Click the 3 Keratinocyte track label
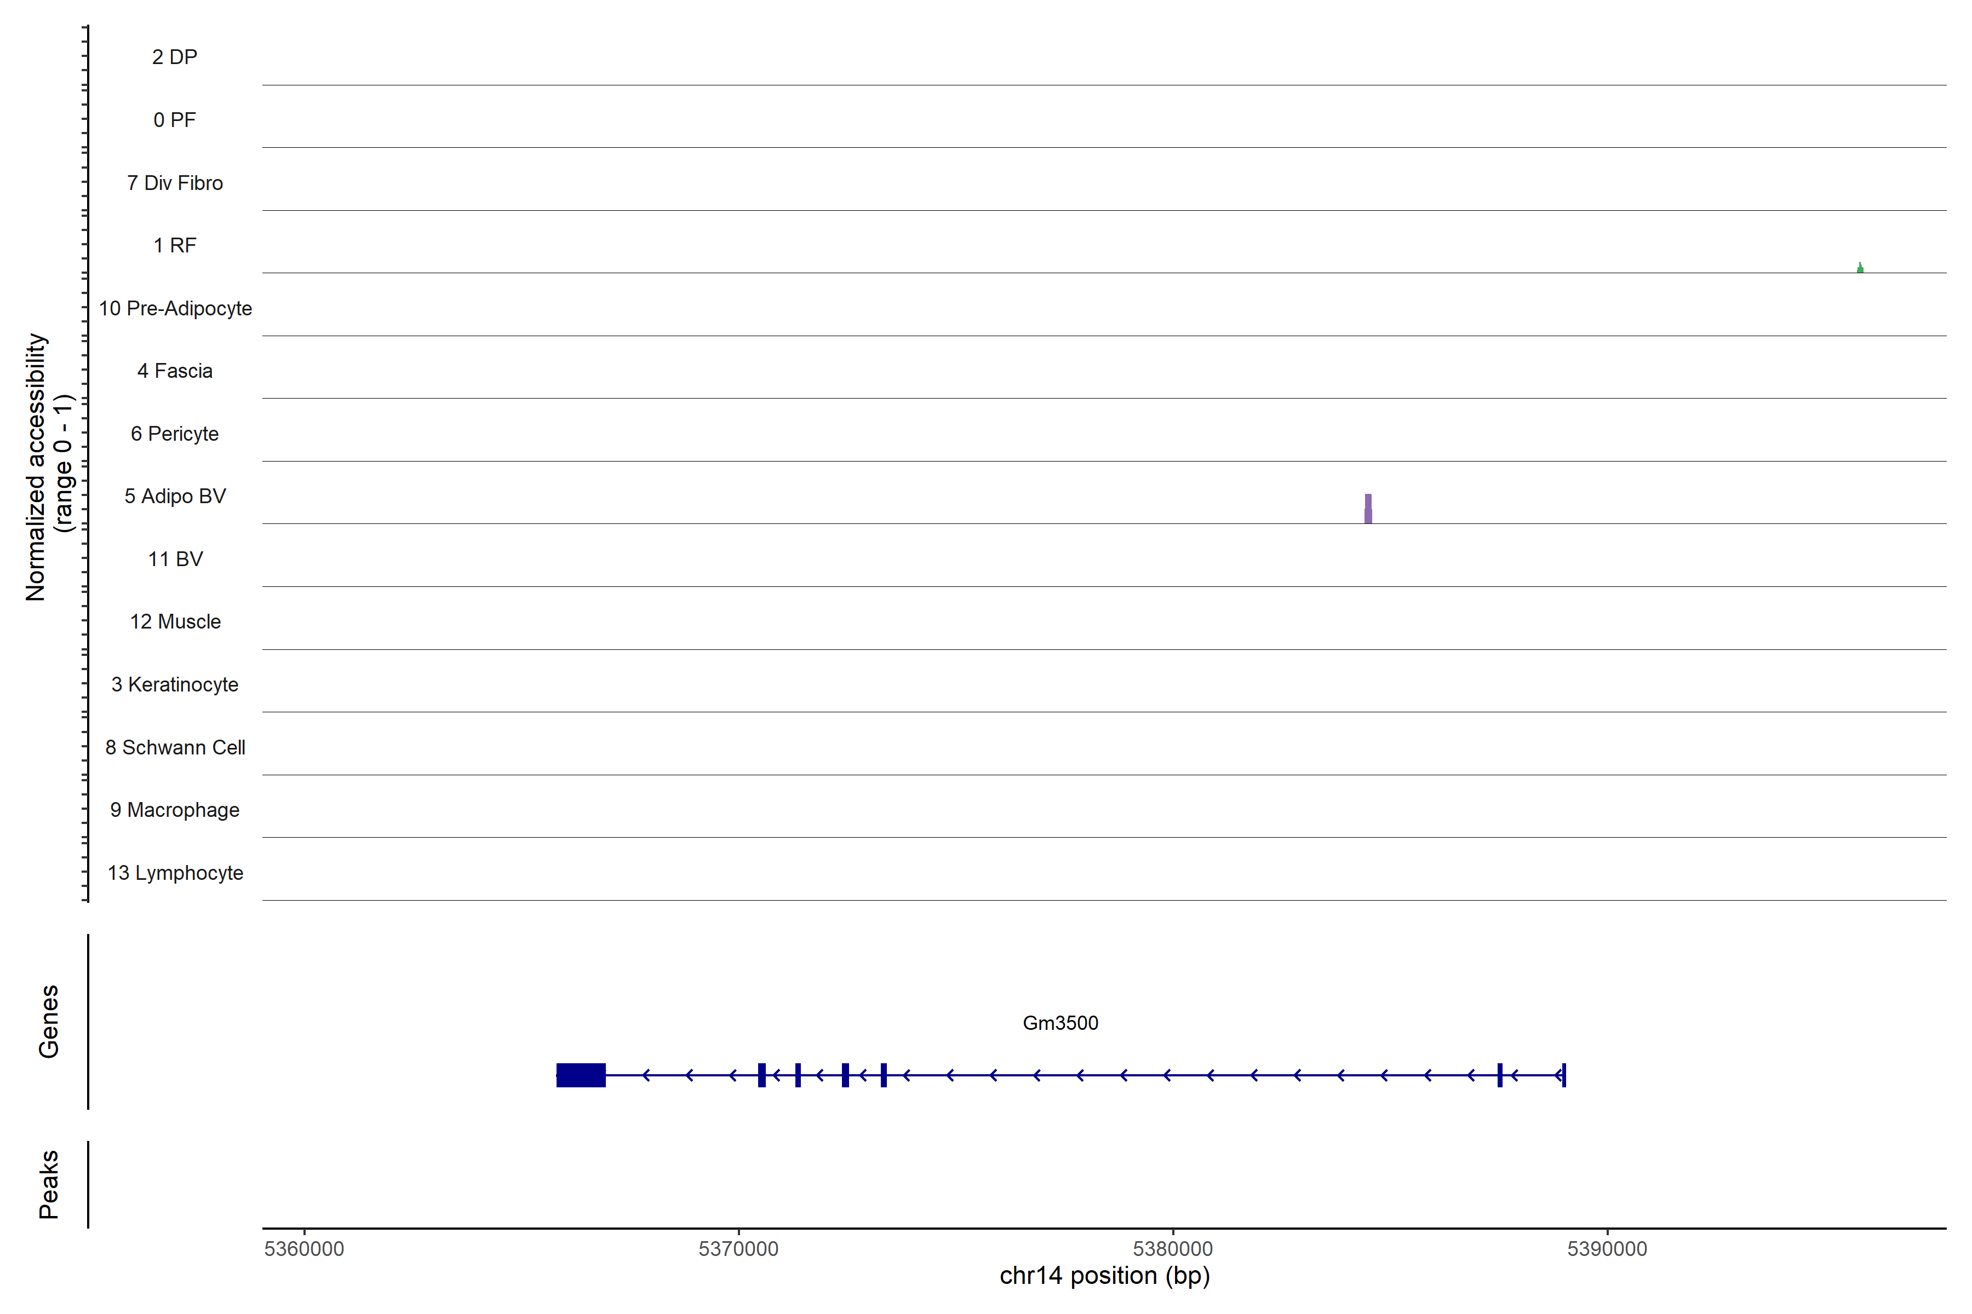Viewport: 1972px width, 1314px height. point(174,685)
